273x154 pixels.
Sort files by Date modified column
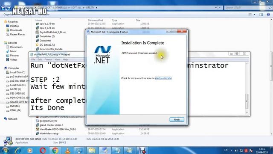[x=95, y=20]
